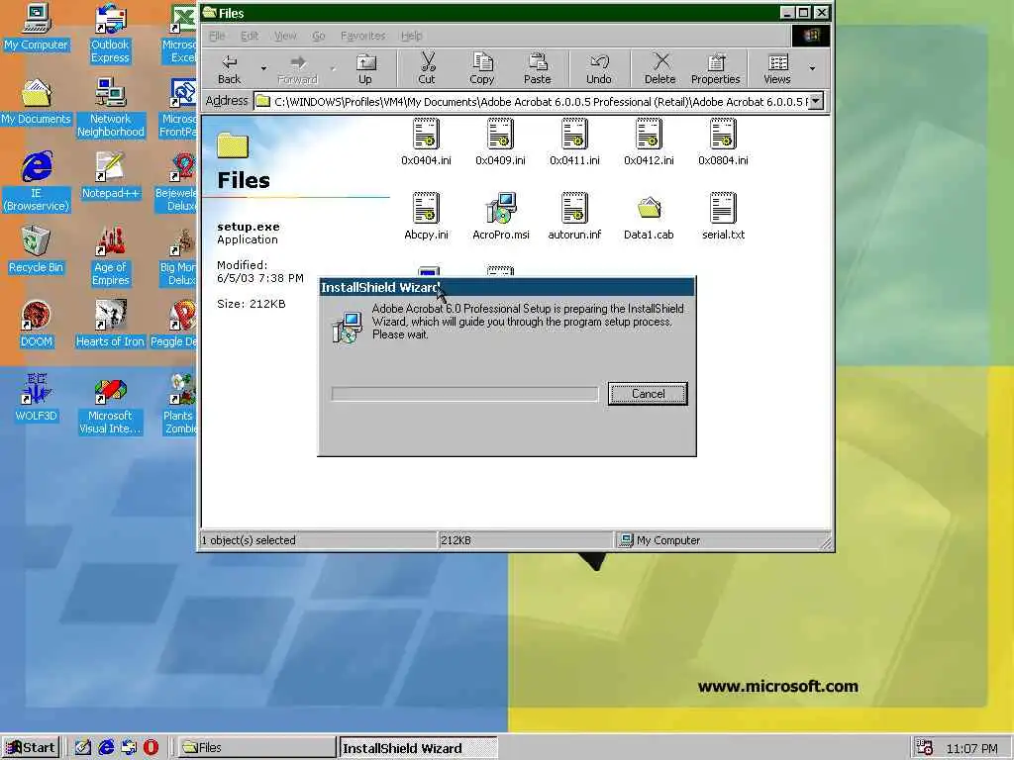This screenshot has height=760, width=1014.
Task: Open the File menu
Action: point(217,36)
